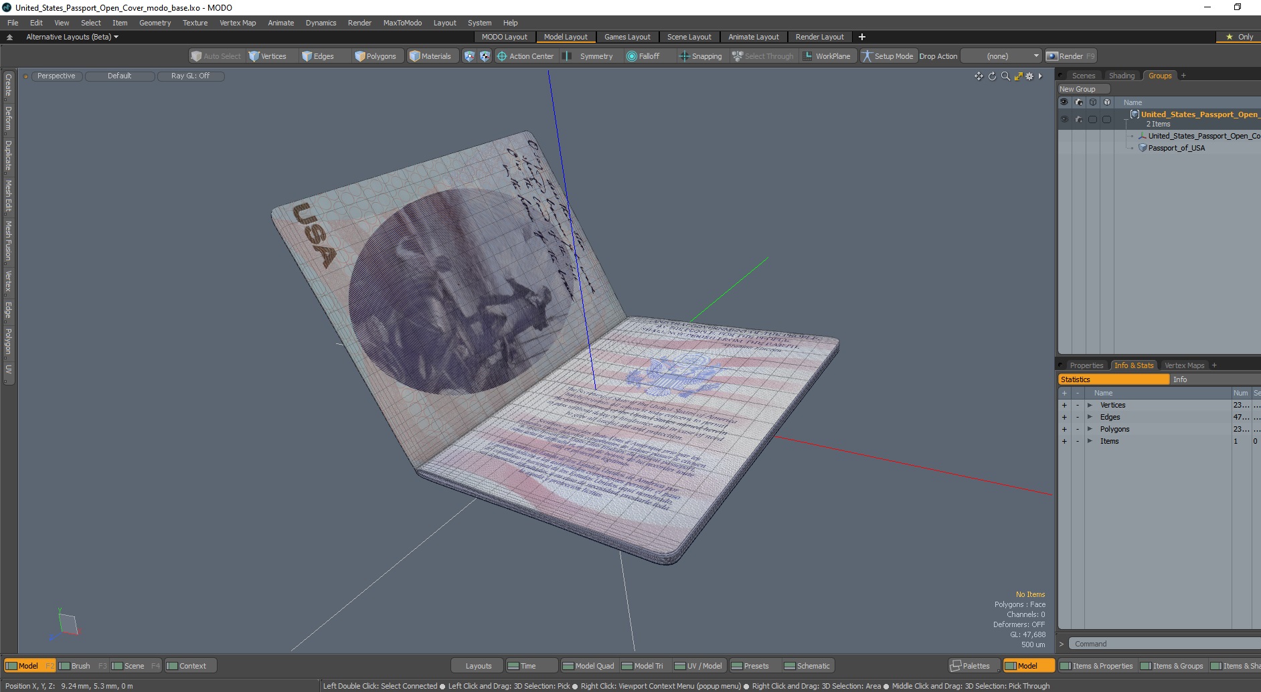The image size is (1261, 692).
Task: Open Alternative Layouts (Beta) dropdown
Action: click(x=72, y=37)
